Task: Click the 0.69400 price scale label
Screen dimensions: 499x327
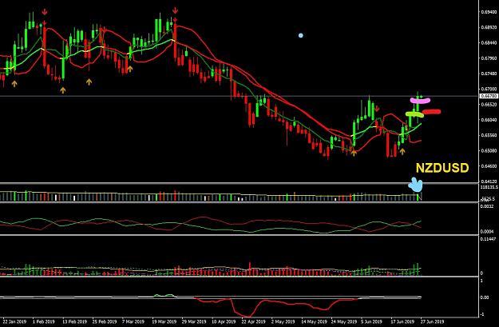Action: (x=489, y=12)
